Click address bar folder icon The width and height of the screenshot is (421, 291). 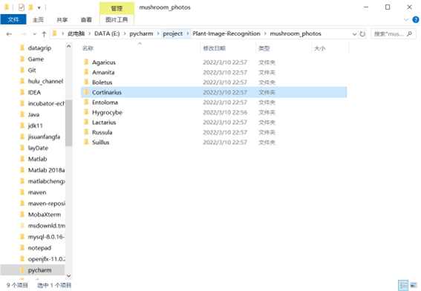coord(55,33)
